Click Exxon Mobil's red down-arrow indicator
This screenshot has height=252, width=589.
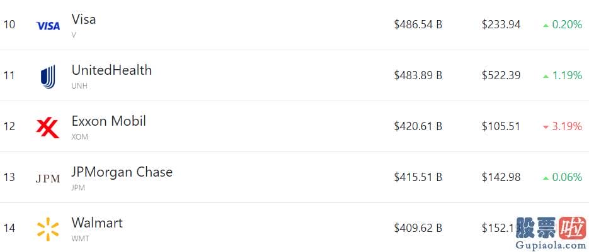tap(546, 127)
